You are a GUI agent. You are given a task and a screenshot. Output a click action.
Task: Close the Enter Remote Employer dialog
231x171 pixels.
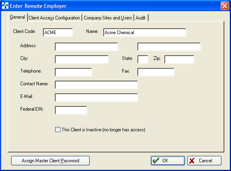(225, 6)
